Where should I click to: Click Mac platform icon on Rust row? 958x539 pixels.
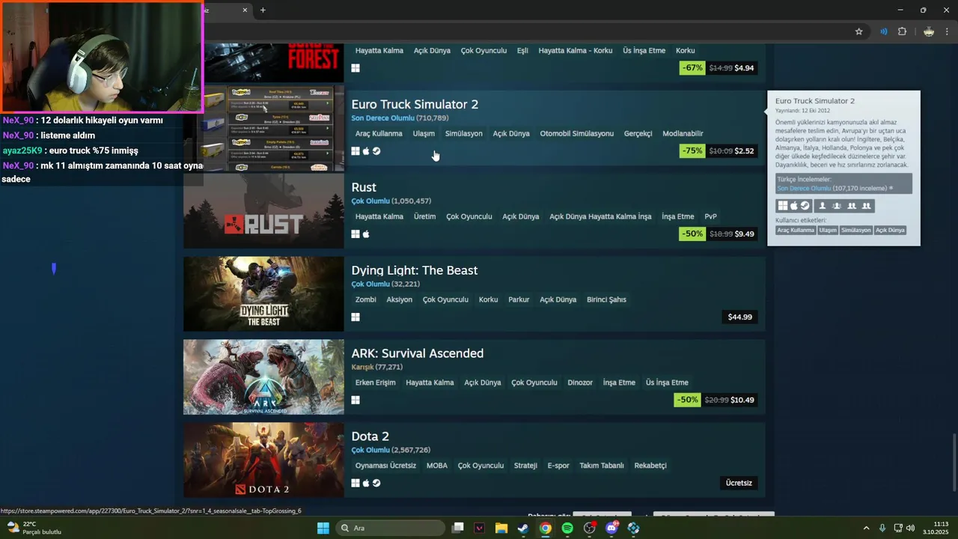click(x=366, y=234)
